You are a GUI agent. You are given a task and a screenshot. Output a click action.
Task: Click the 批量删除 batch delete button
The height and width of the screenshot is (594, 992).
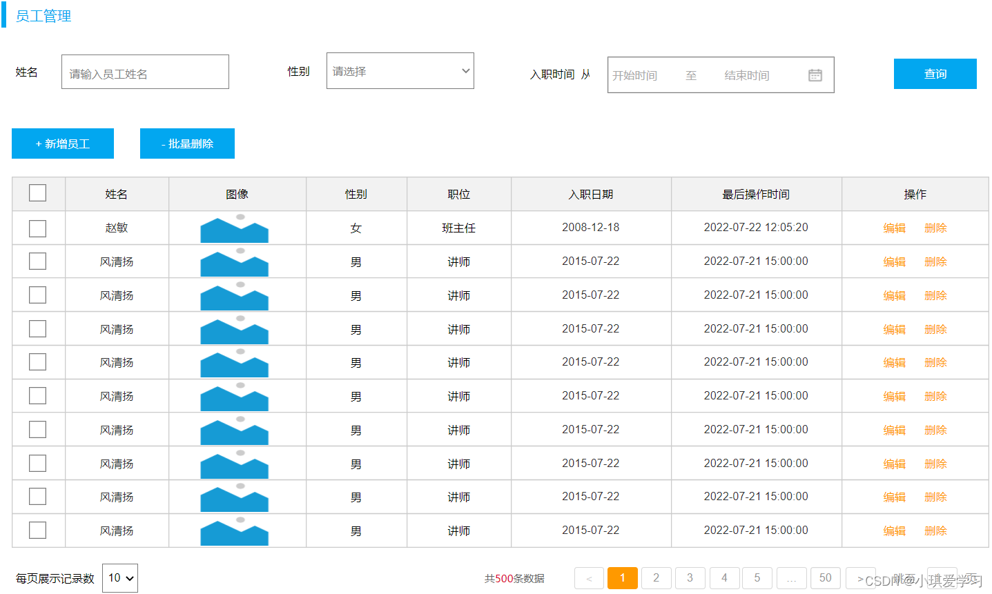pos(187,143)
